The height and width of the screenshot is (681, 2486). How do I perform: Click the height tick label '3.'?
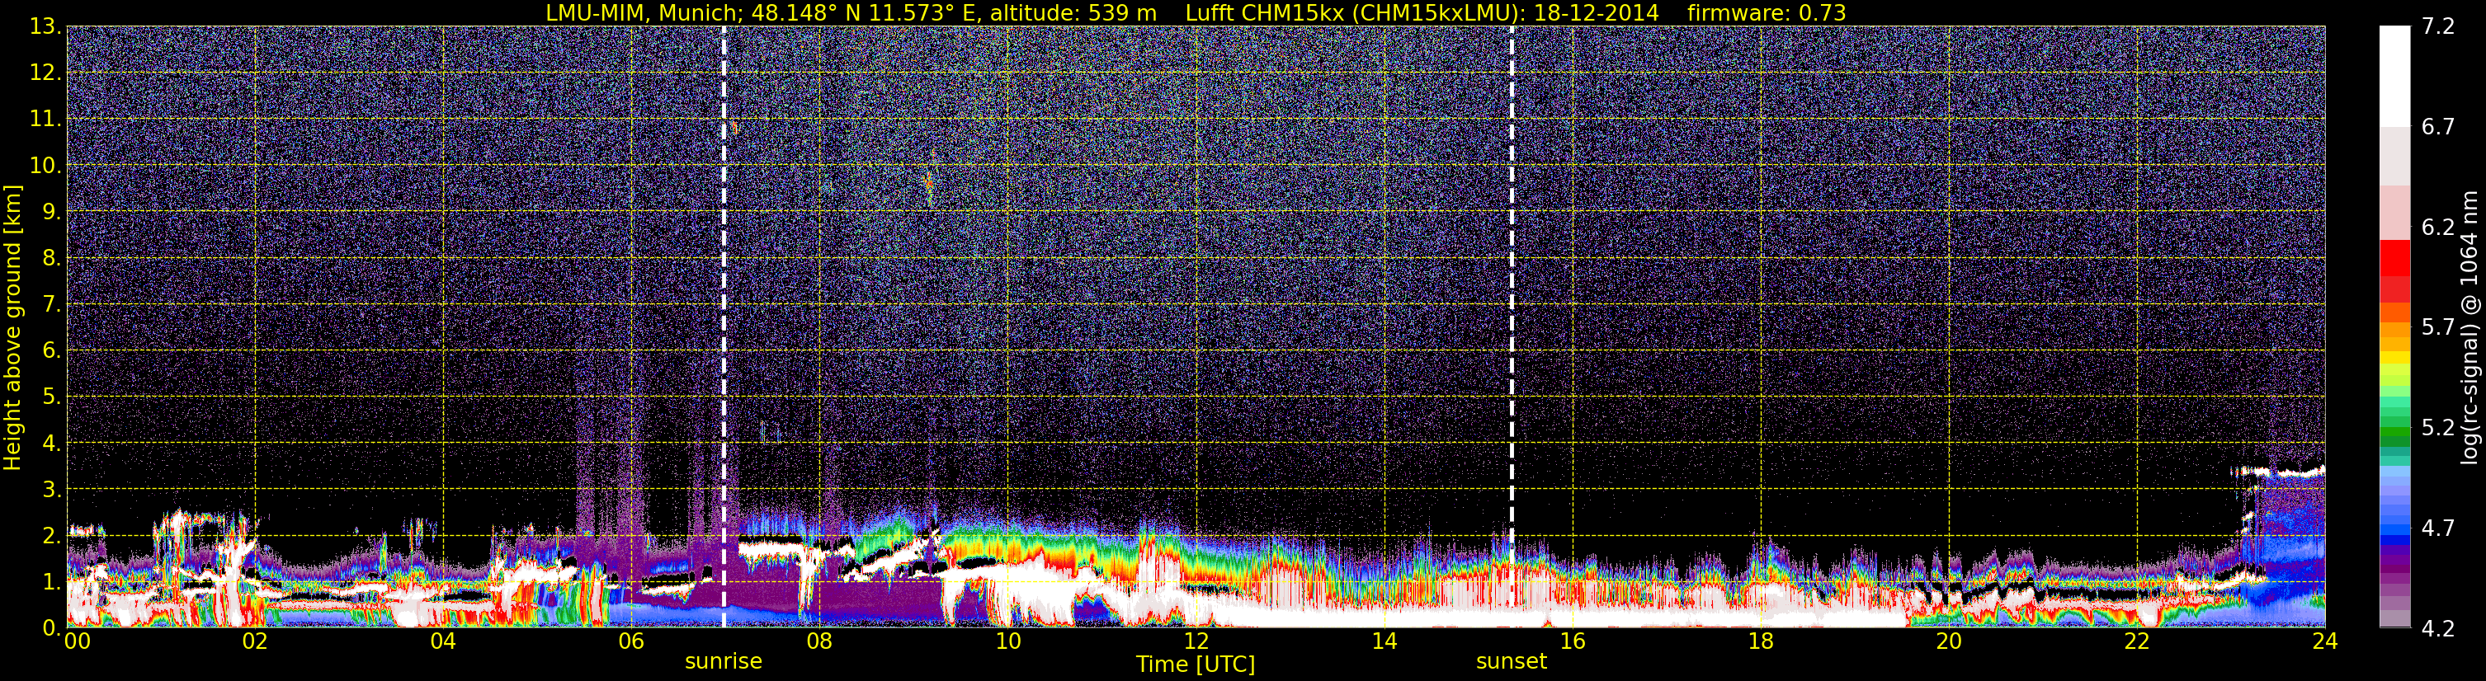coord(51,489)
